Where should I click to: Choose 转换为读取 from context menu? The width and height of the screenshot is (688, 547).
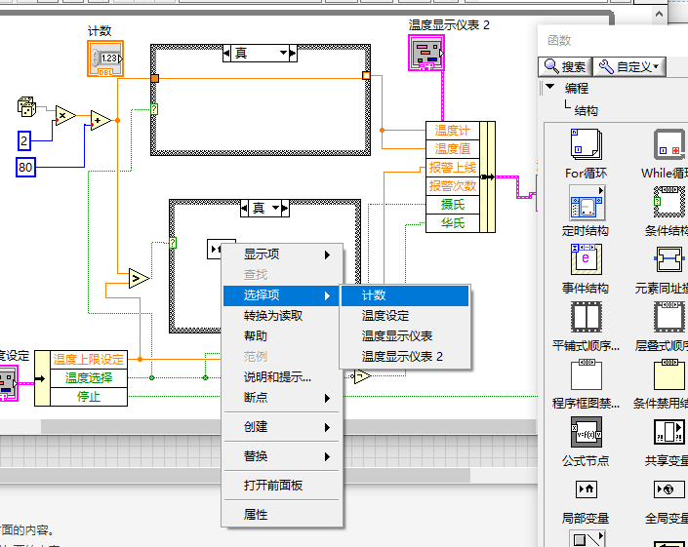click(x=281, y=316)
